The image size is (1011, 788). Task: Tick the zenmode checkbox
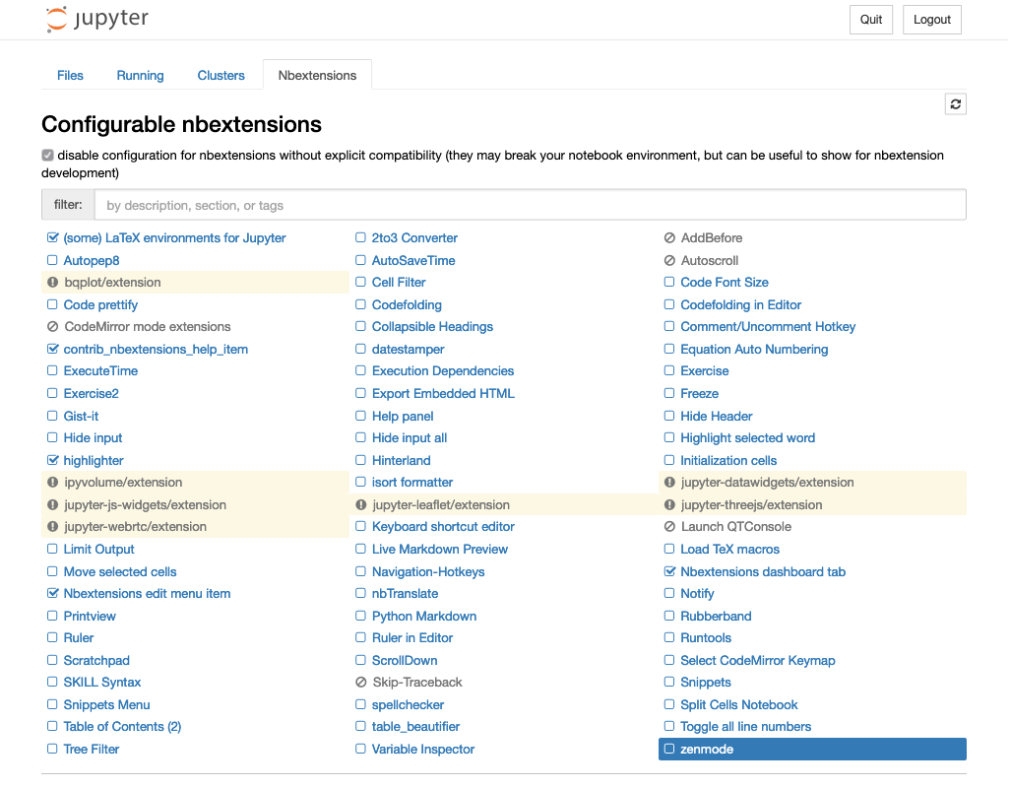(669, 749)
